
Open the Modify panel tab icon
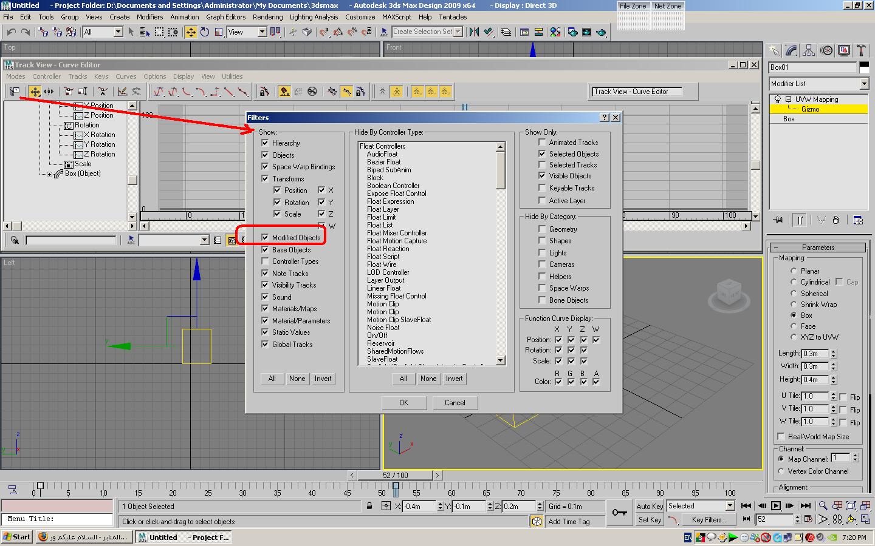click(791, 50)
